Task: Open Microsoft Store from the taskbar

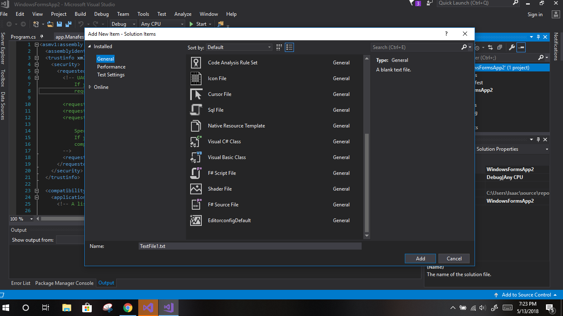Action: [87, 308]
